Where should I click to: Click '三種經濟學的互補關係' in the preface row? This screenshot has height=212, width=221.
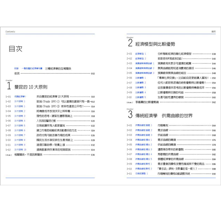pos(58,69)
